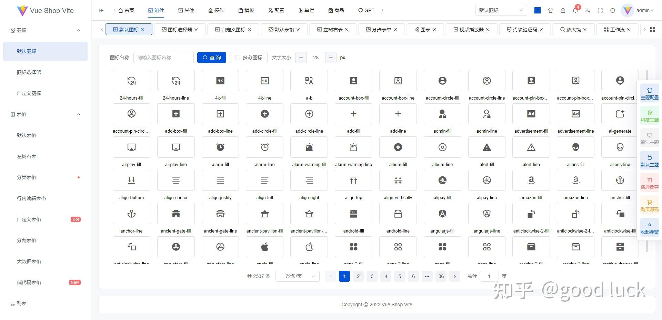Click 清理缓存 in floating panel
This screenshot has height=320, width=662.
[x=650, y=183]
